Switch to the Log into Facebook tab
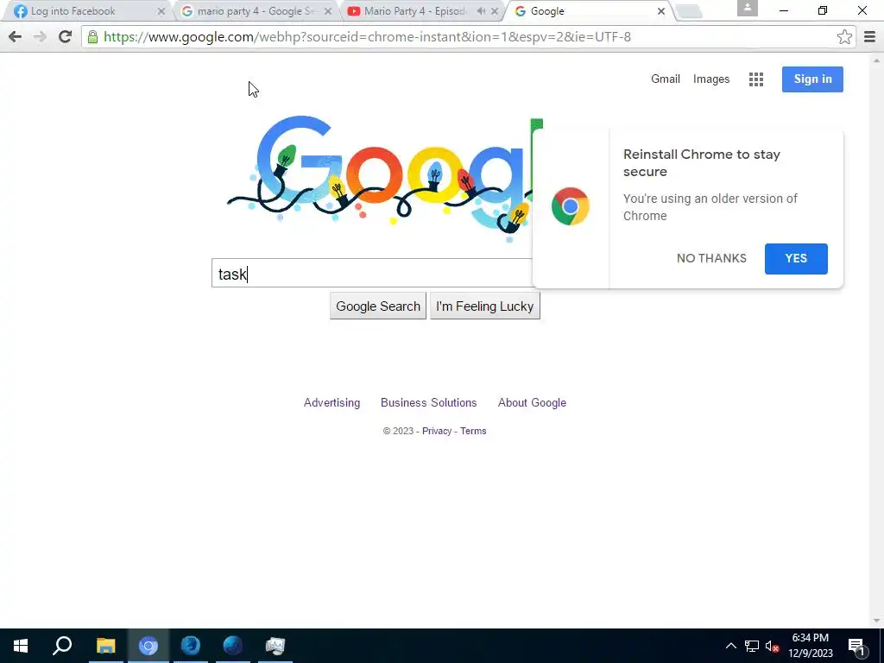The height and width of the screenshot is (663, 884). pyautogui.click(x=87, y=11)
